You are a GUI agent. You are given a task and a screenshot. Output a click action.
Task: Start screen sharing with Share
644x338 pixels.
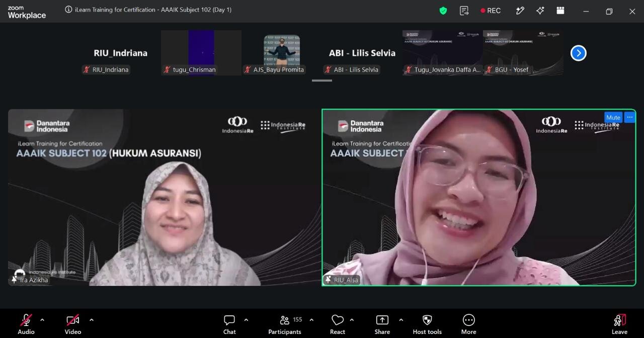[382, 324]
